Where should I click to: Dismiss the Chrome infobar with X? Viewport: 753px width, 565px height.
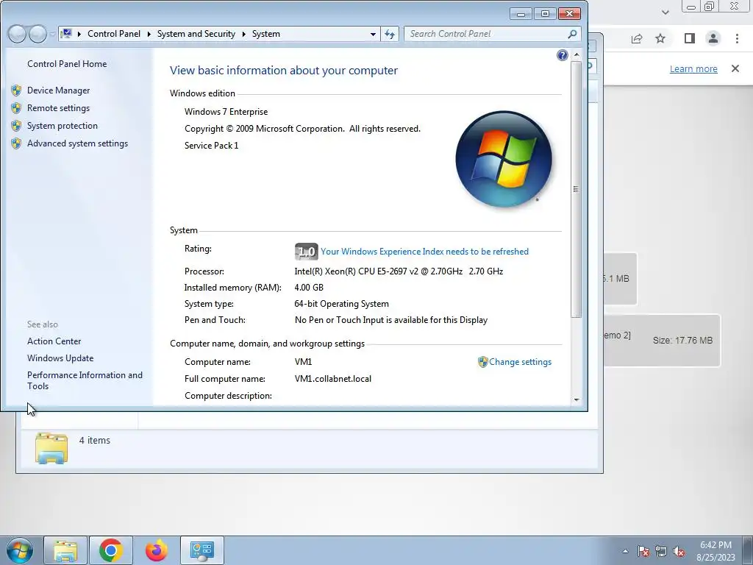tap(735, 68)
